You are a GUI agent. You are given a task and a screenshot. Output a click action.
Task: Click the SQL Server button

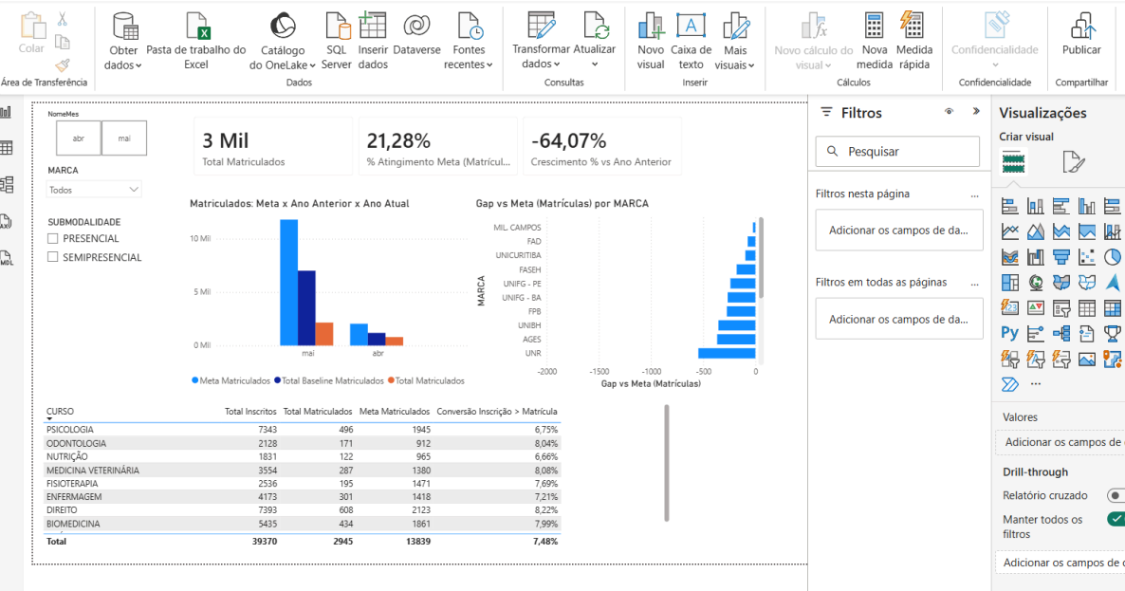coord(337,42)
